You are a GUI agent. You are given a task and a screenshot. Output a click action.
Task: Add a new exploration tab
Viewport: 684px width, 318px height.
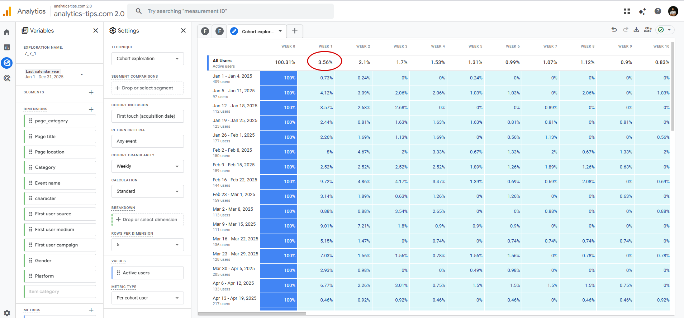295,31
